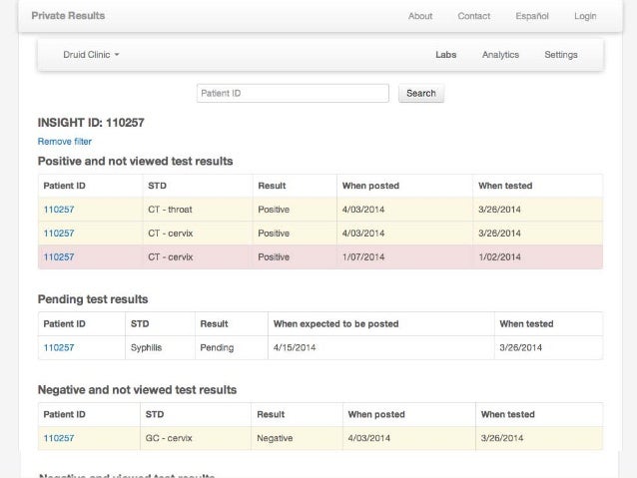The height and width of the screenshot is (478, 637).
Task: Open the Druid Clinic dropdown
Action: coord(91,55)
